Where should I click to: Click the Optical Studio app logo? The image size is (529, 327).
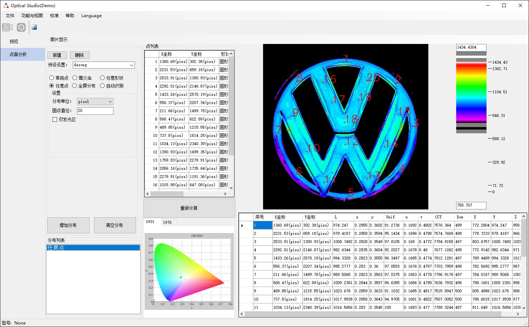pyautogui.click(x=6, y=5)
